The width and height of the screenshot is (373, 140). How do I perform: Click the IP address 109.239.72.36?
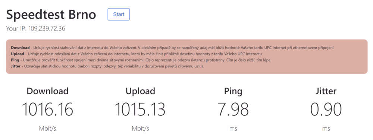pyautogui.click(x=47, y=29)
